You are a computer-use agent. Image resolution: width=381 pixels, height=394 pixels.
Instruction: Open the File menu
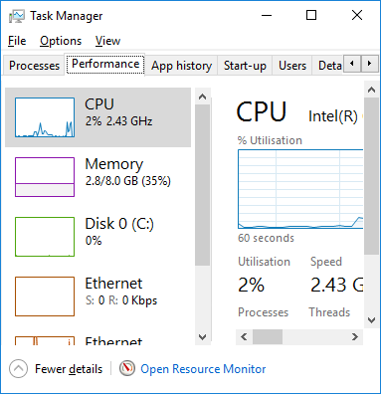point(17,41)
